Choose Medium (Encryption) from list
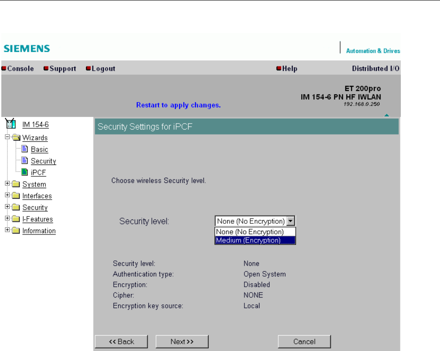The width and height of the screenshot is (440, 351). click(255, 240)
